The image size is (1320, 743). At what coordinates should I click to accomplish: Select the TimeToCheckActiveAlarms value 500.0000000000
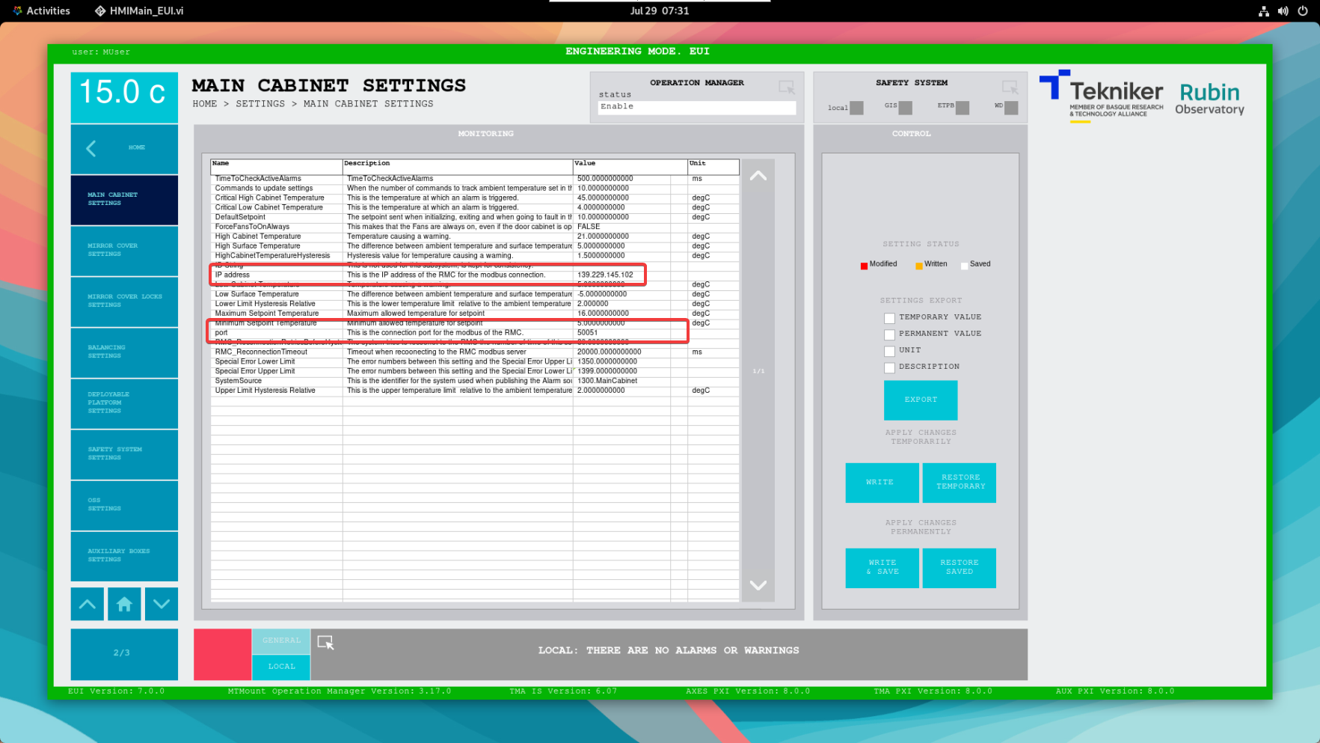[x=605, y=179]
